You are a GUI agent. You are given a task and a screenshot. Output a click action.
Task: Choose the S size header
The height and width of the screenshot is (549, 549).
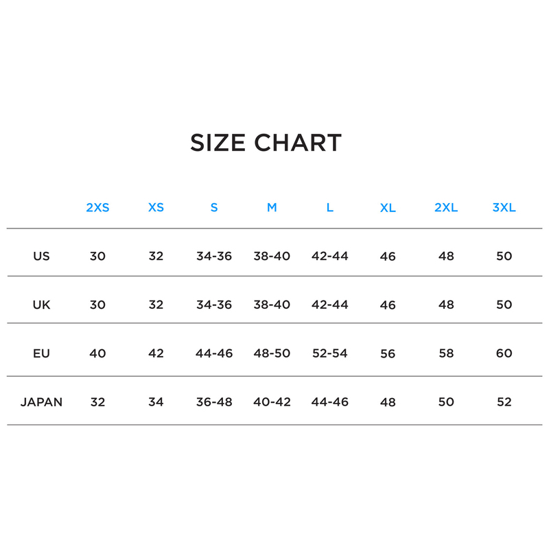[x=214, y=207]
